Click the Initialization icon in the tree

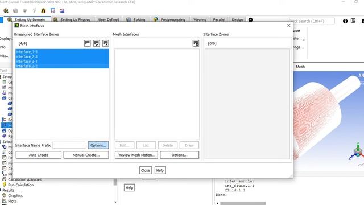(x=4, y=174)
